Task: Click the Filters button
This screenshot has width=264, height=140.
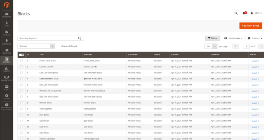Action: (212, 38)
